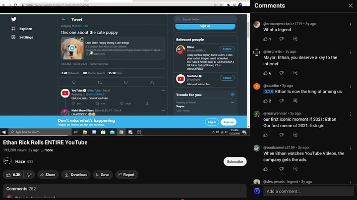Open more options for YouTube's reply tweet
The height and width of the screenshot is (200, 357).
pos(163,91)
